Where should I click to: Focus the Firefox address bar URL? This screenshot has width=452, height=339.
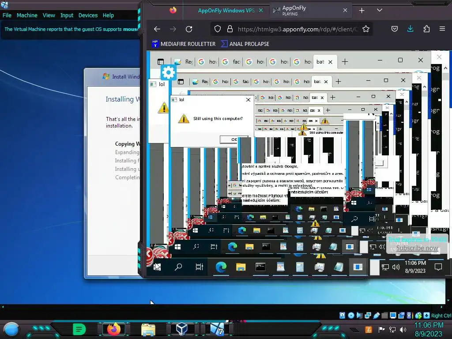pyautogui.click(x=298, y=29)
